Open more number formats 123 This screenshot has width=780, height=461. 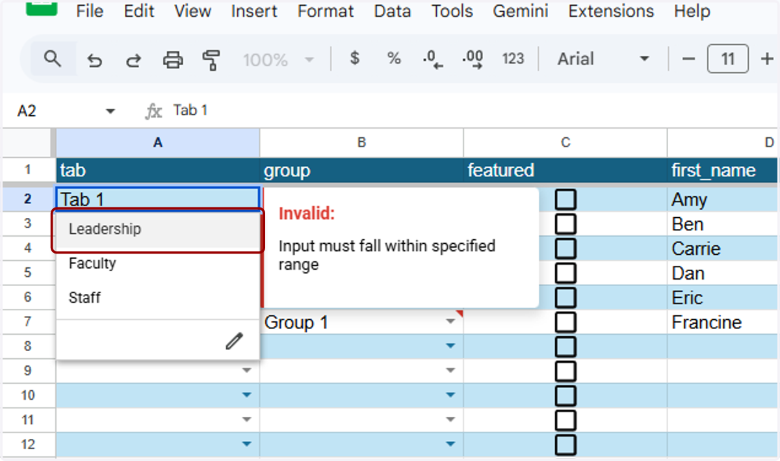513,59
